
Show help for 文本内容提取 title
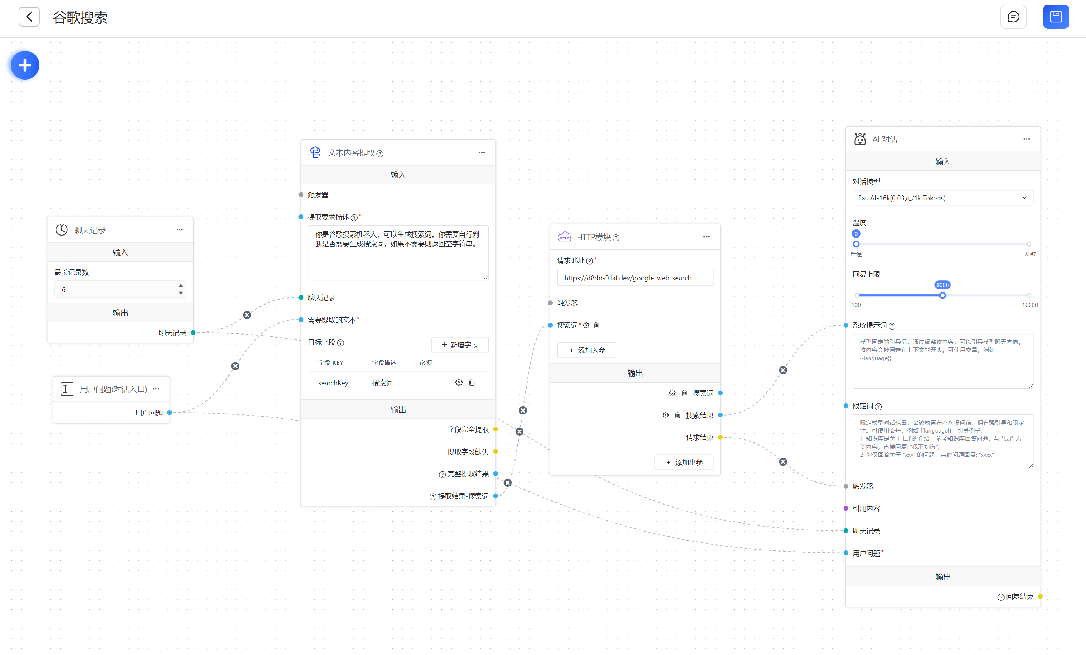pyautogui.click(x=380, y=154)
